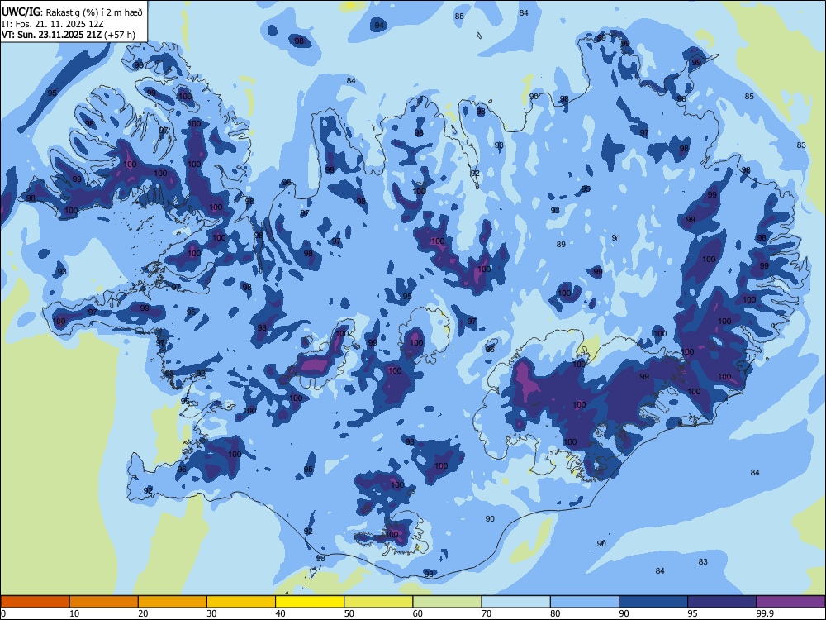Click the dark orange 0–10 legend swatch
The height and width of the screenshot is (620, 826).
click(x=35, y=602)
